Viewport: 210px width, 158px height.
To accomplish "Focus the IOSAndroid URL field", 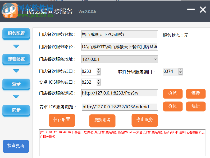I will tap(120, 107).
